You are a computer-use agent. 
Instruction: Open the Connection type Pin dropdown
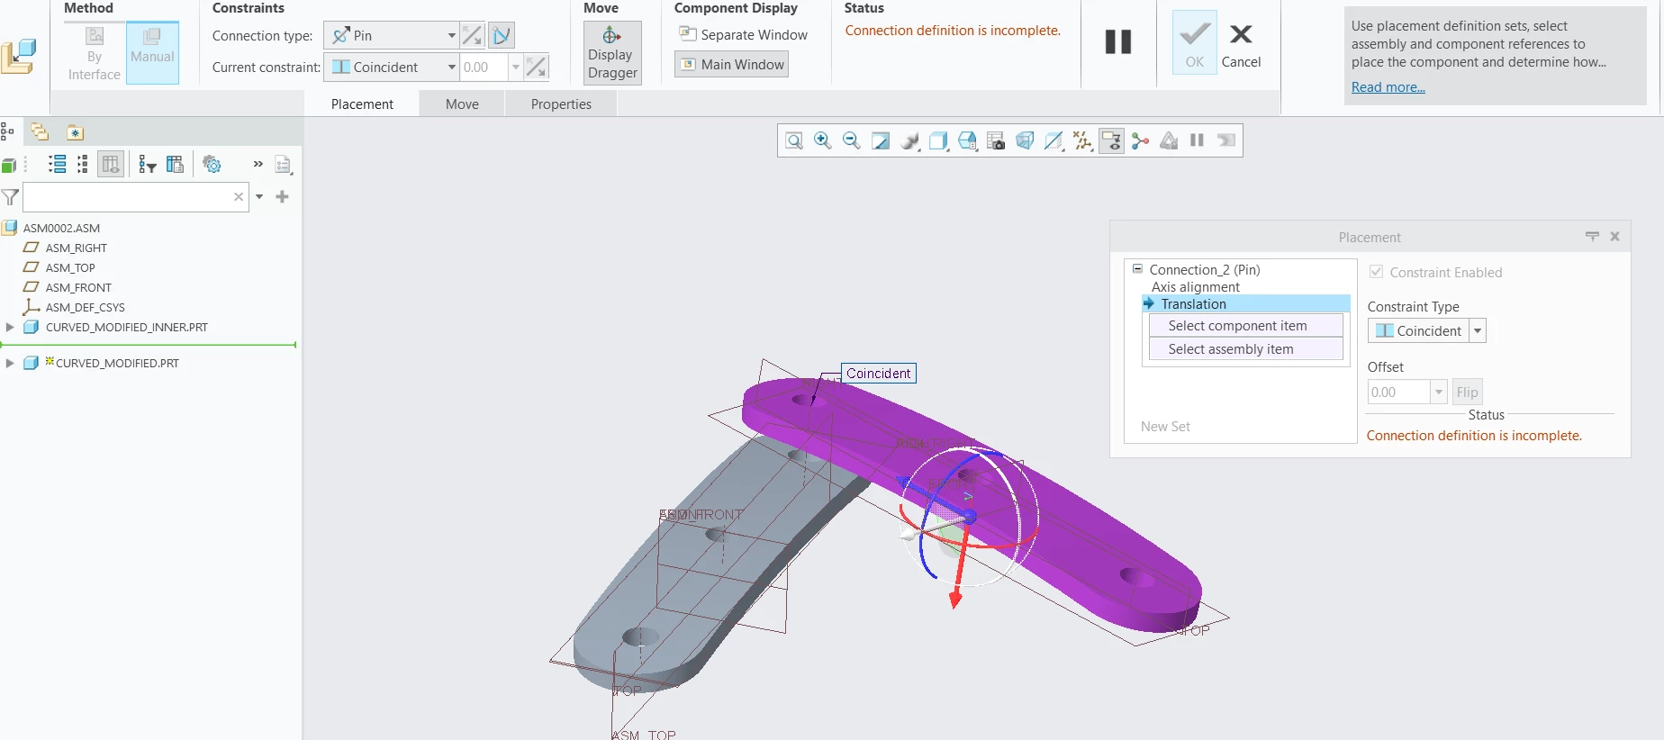(451, 36)
